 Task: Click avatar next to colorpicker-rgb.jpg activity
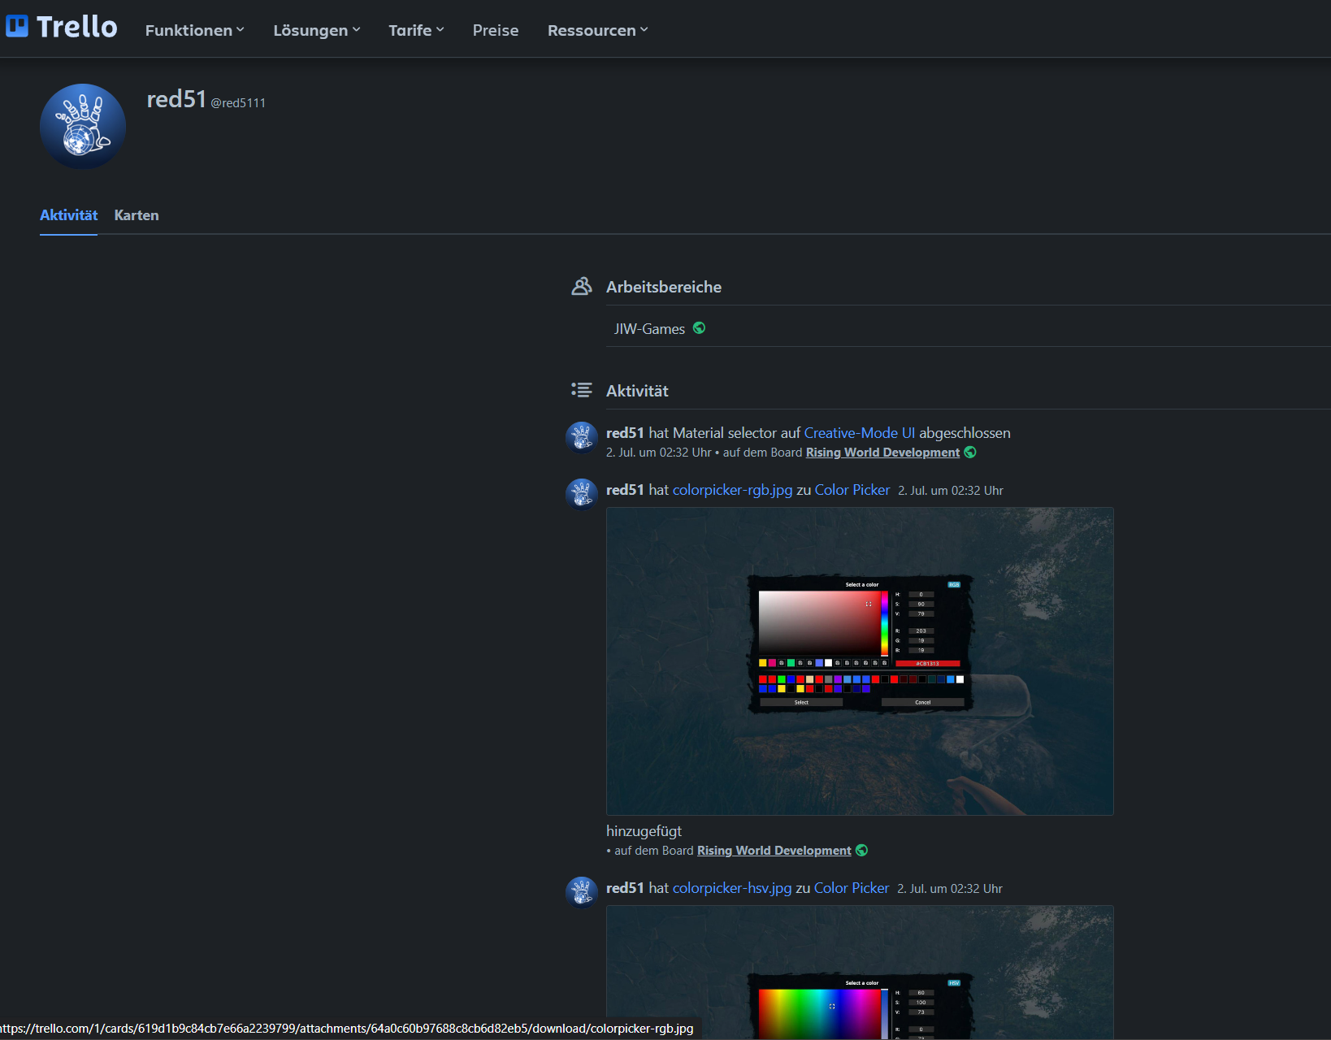582,494
